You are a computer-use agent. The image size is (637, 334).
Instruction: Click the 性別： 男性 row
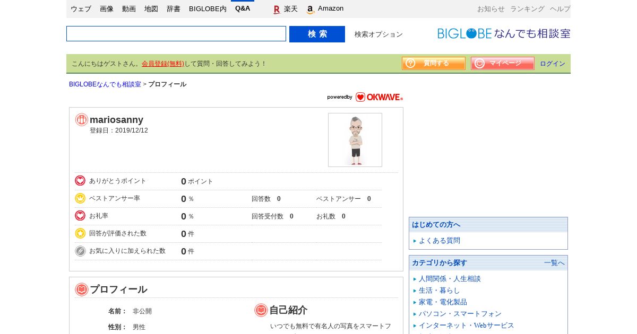pos(127,327)
